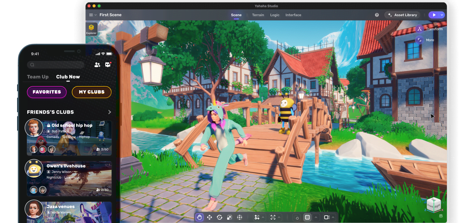The height and width of the screenshot is (223, 464).
Task: Switch to the Logic tab
Action: tap(275, 15)
